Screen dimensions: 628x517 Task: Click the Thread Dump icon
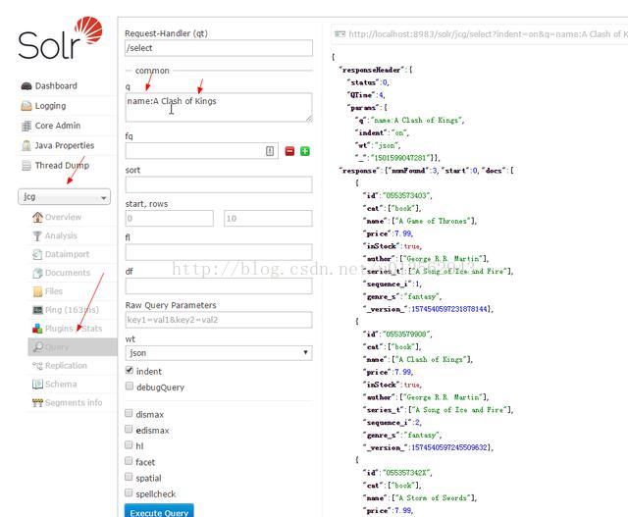[26, 166]
